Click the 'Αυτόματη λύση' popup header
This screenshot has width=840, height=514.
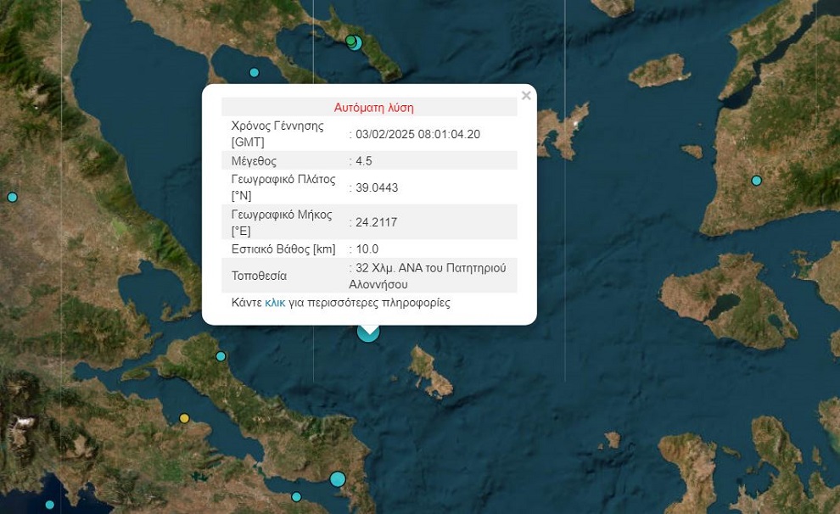tap(373, 108)
